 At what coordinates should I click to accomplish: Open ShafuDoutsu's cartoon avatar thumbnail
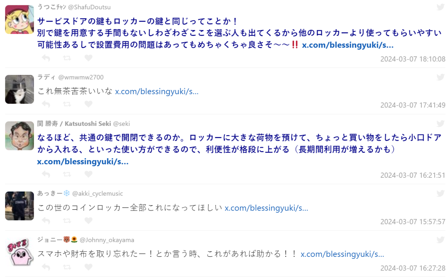pos(19,19)
